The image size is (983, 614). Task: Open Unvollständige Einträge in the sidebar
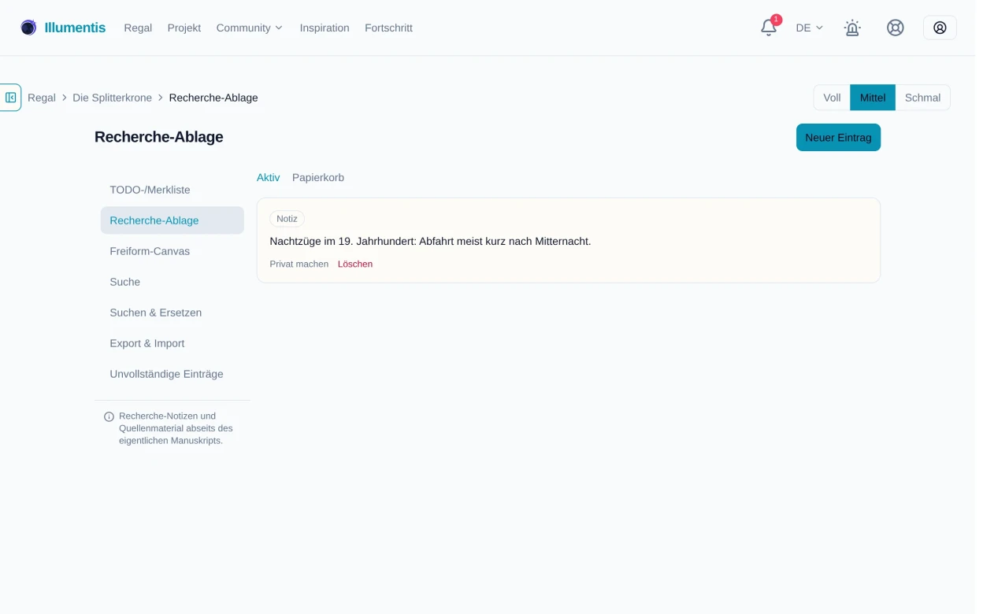[174, 375]
